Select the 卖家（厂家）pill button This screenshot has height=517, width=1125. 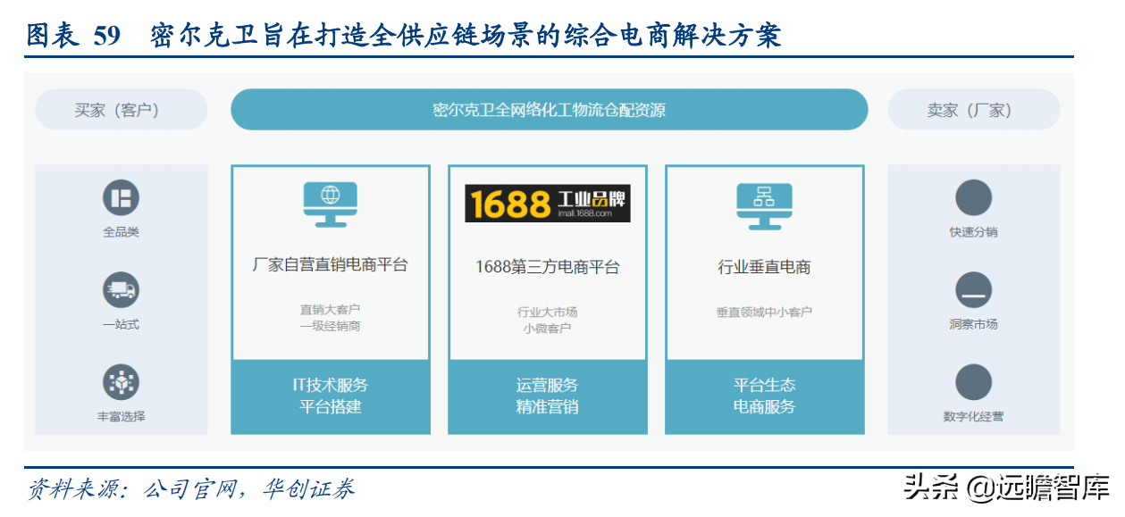point(974,110)
